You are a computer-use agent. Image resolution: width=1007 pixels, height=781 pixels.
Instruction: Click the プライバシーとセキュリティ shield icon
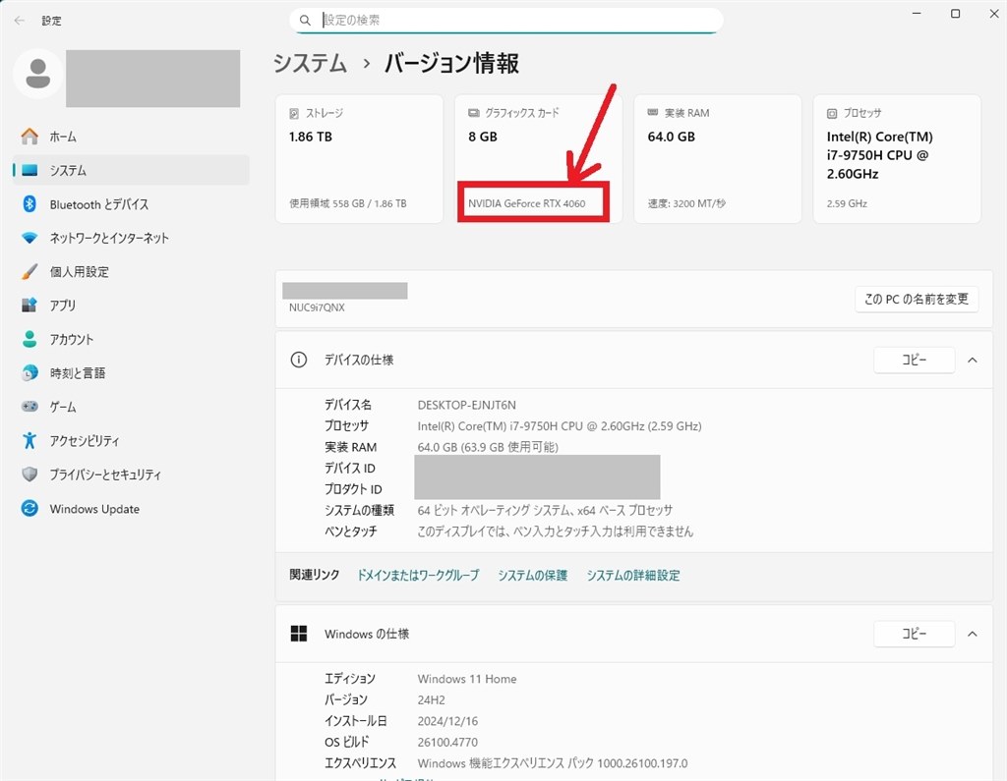coord(31,474)
